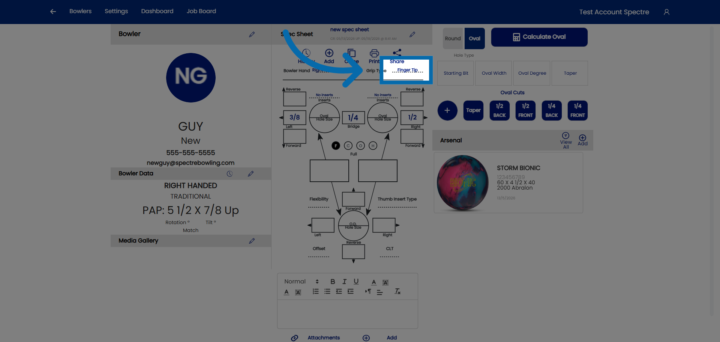Open the CLT dotted field

(390, 255)
